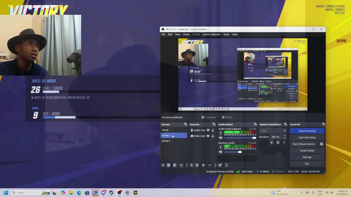Pop out the Sources dock icon

214,124
